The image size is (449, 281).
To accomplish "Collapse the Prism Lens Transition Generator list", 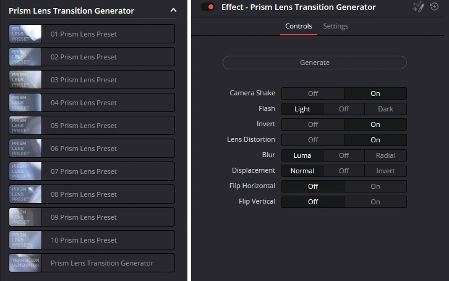I will [x=173, y=11].
